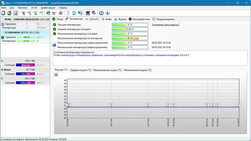Click the Установить свои пороги t° link
Screen dimensions: 251x141
pos(165,25)
